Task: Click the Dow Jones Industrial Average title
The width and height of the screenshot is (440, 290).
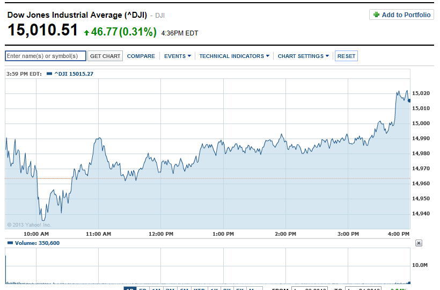Action: coord(77,15)
